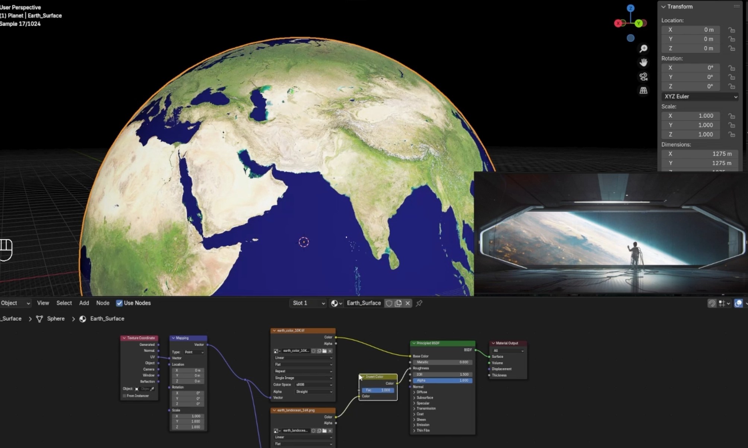This screenshot has width=748, height=448.
Task: Uncheck the Use Nodes checkbox
Action: 119,303
